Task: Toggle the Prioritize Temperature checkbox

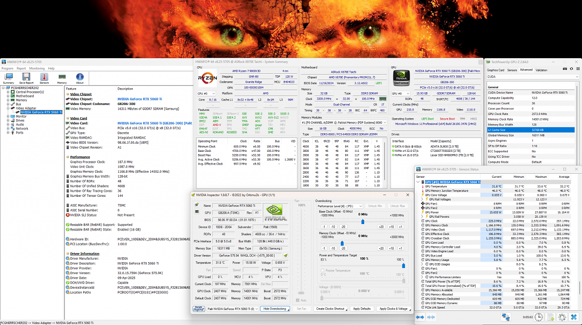Action: click(323, 270)
